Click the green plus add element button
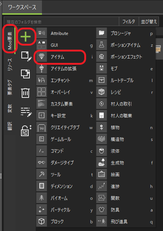Viewport: 163px width, 231px height. pos(26,36)
